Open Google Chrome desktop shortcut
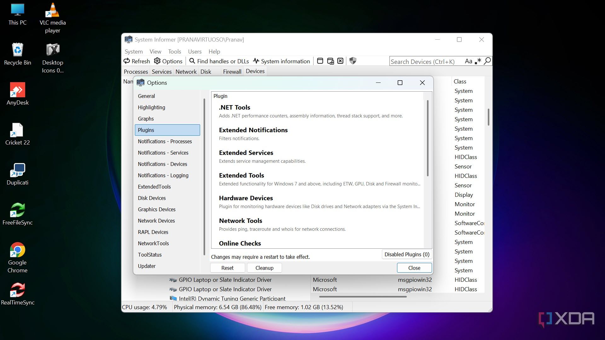605x340 pixels. click(18, 258)
